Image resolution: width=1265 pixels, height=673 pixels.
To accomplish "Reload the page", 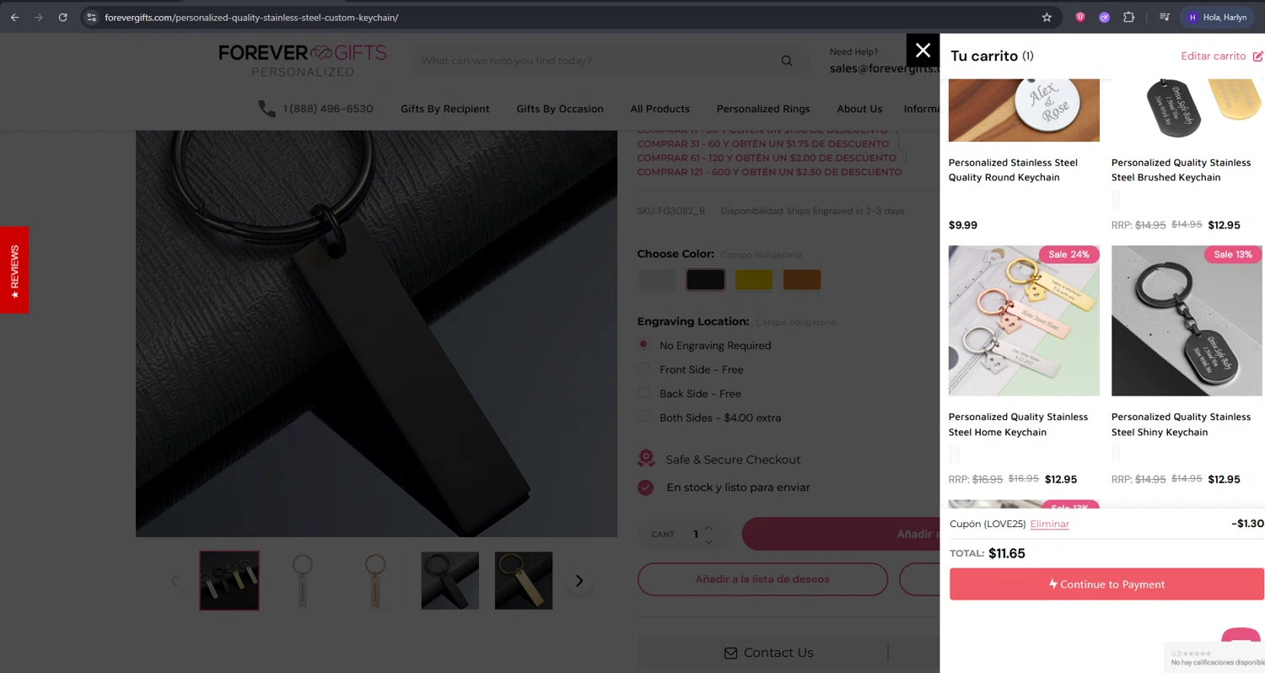I will tap(62, 17).
